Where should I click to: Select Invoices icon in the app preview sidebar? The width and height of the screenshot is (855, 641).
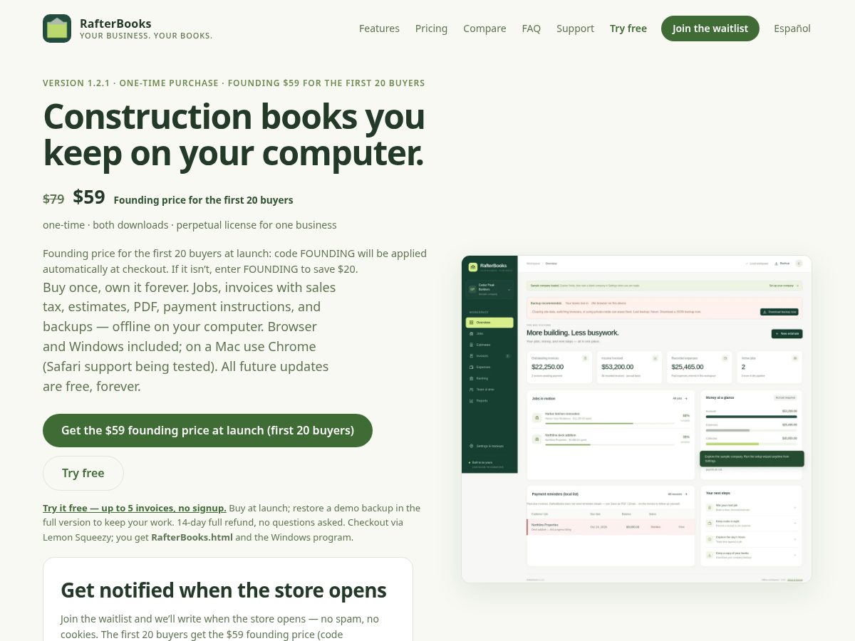472,355
